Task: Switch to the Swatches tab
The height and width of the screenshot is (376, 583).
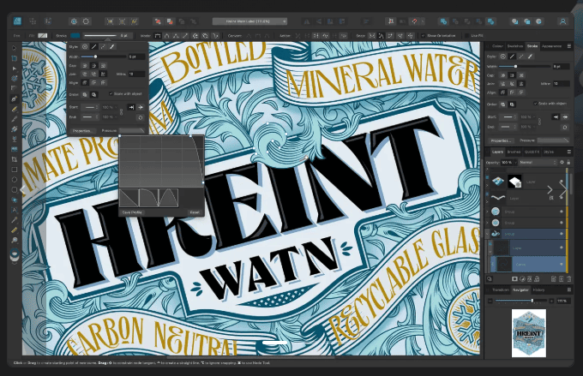Action: pos(515,46)
